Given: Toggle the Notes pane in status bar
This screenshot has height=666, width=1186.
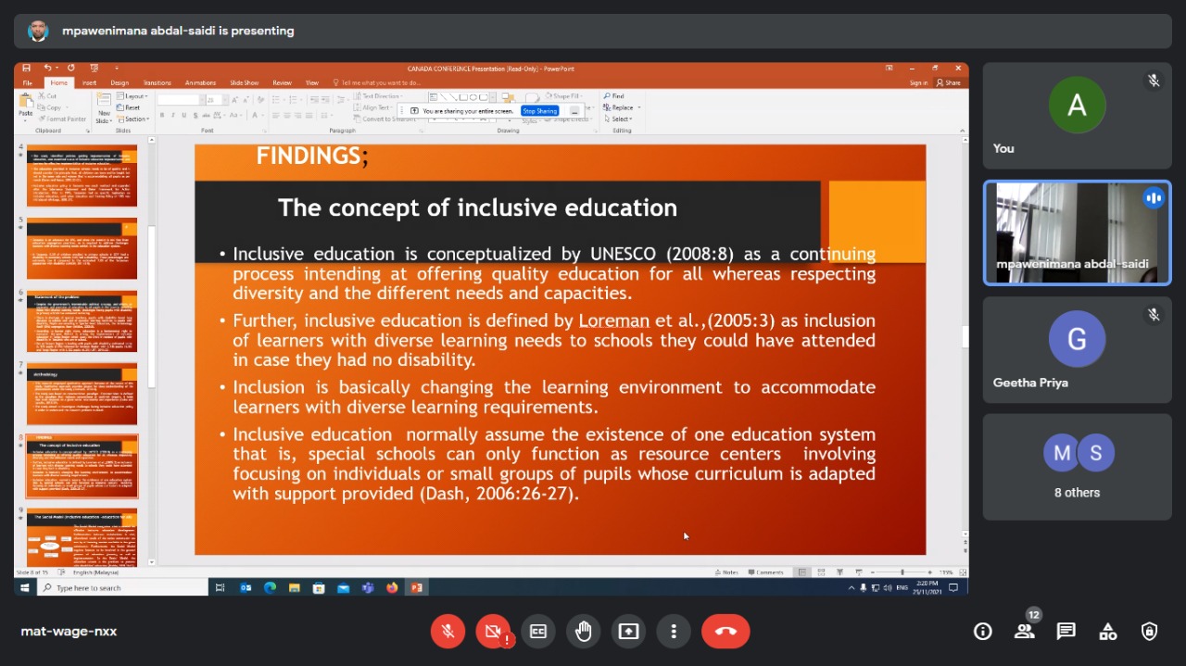Looking at the screenshot, I should 727,572.
